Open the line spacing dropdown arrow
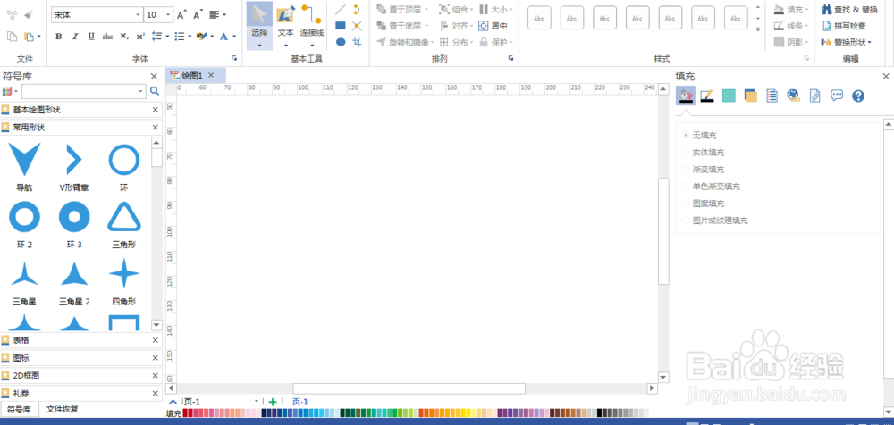894x425 pixels. point(168,37)
